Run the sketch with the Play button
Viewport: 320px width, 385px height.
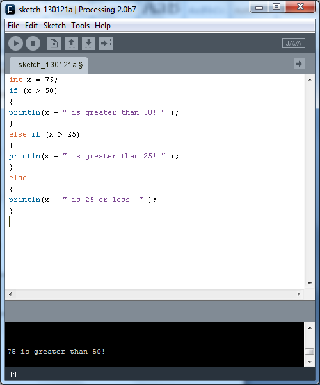click(15, 43)
